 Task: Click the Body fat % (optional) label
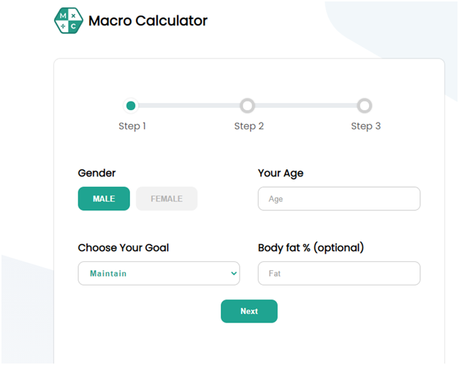click(311, 247)
